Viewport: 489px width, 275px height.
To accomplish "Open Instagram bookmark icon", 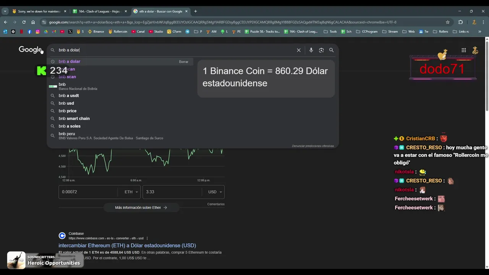I will [37, 32].
